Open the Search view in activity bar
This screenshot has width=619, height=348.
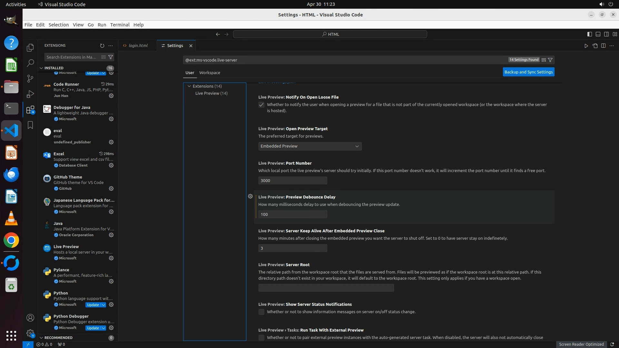pos(30,63)
